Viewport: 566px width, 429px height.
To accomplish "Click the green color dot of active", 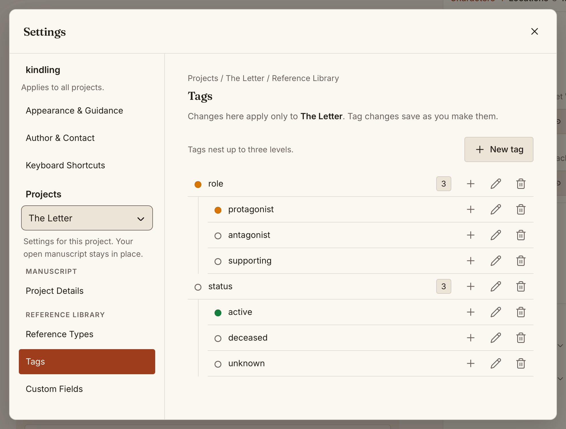I will click(x=218, y=313).
